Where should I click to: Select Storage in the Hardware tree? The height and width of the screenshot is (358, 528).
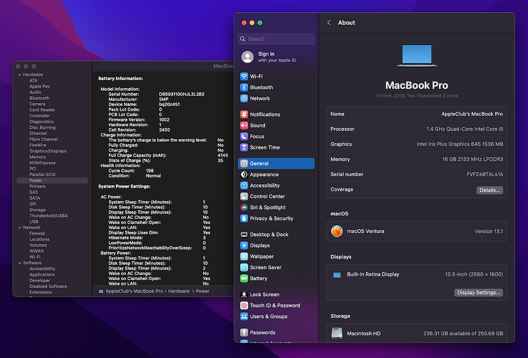(x=37, y=210)
